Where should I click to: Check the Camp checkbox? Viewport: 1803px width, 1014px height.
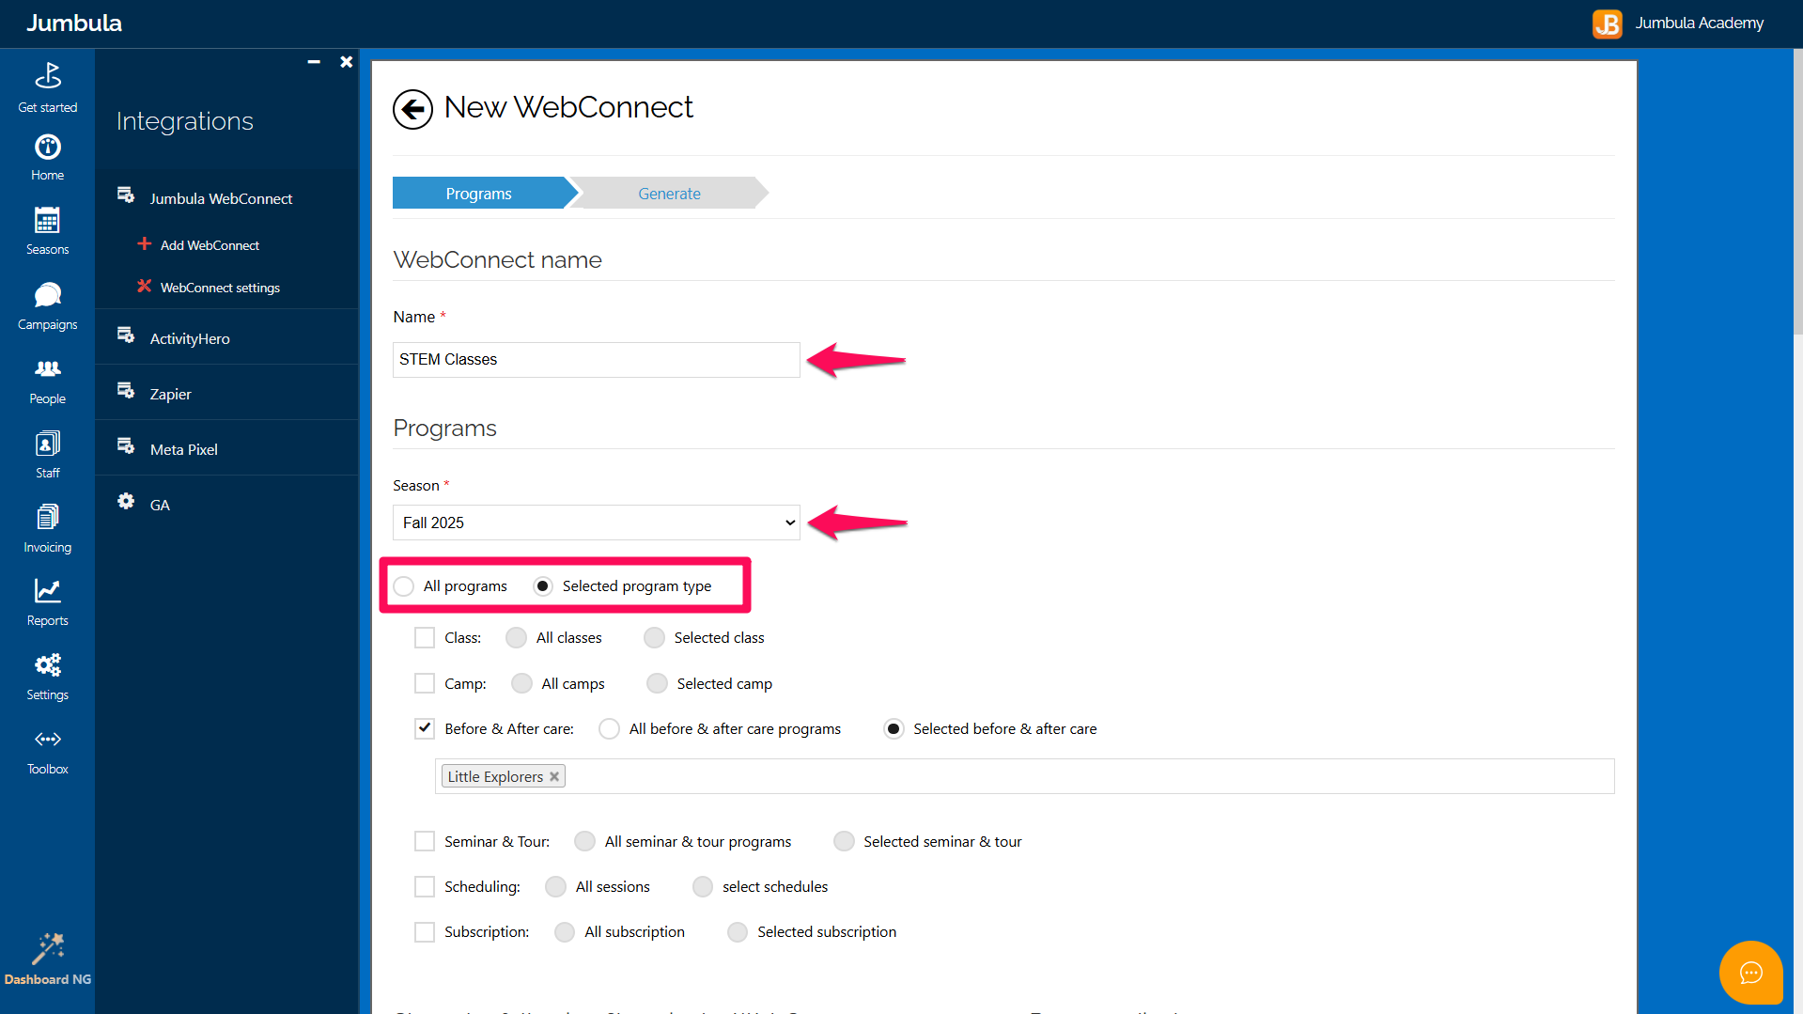pos(425,683)
